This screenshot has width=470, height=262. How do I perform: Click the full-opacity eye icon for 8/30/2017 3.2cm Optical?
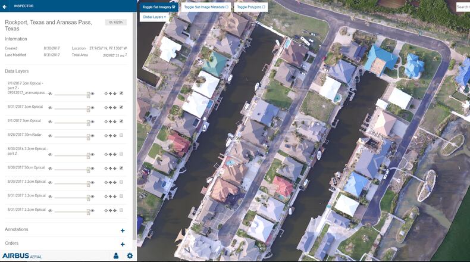92,182
